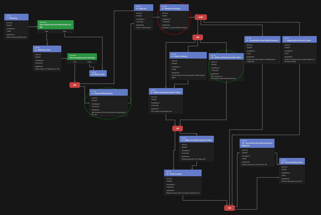The height and width of the screenshot is (215, 321).
Task: Click the OR operator directly below AND
Action: coord(197,37)
